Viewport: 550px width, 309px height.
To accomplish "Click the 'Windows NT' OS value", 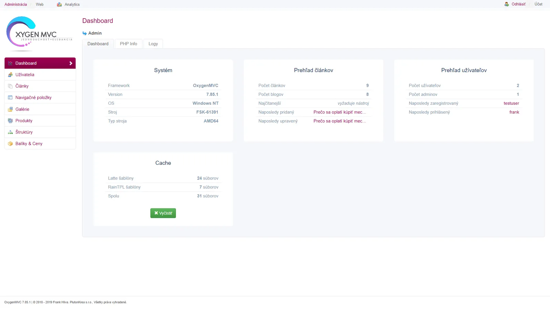I will 205,103.
